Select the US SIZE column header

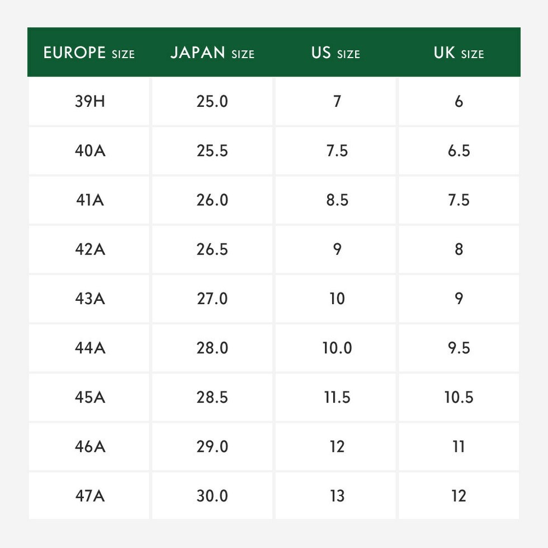pos(336,53)
